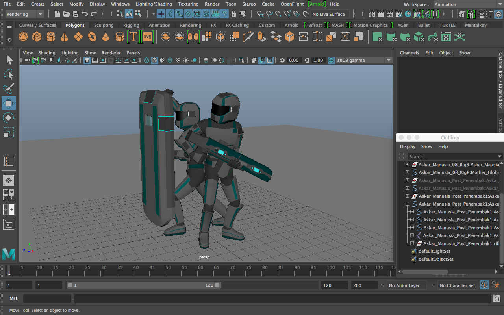Open the shelf settings gear
The width and height of the screenshot is (504, 315).
[9, 40]
